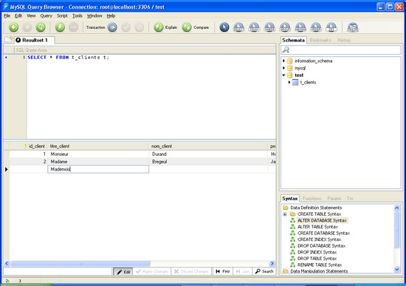Viewport: 406px width, 286px height.
Task: Toggle the Edit button below results
Action: [x=123, y=271]
